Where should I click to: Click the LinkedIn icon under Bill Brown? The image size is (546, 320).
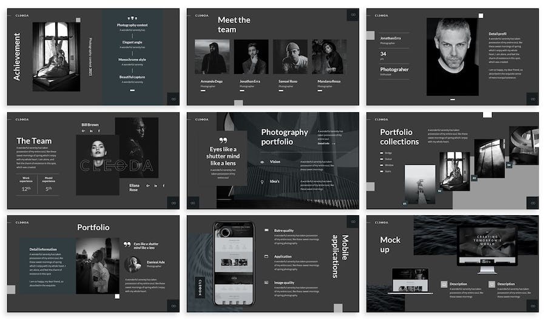(91, 131)
